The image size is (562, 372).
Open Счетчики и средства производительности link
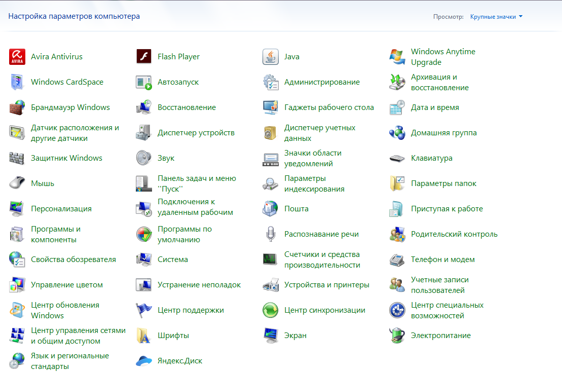(x=322, y=259)
